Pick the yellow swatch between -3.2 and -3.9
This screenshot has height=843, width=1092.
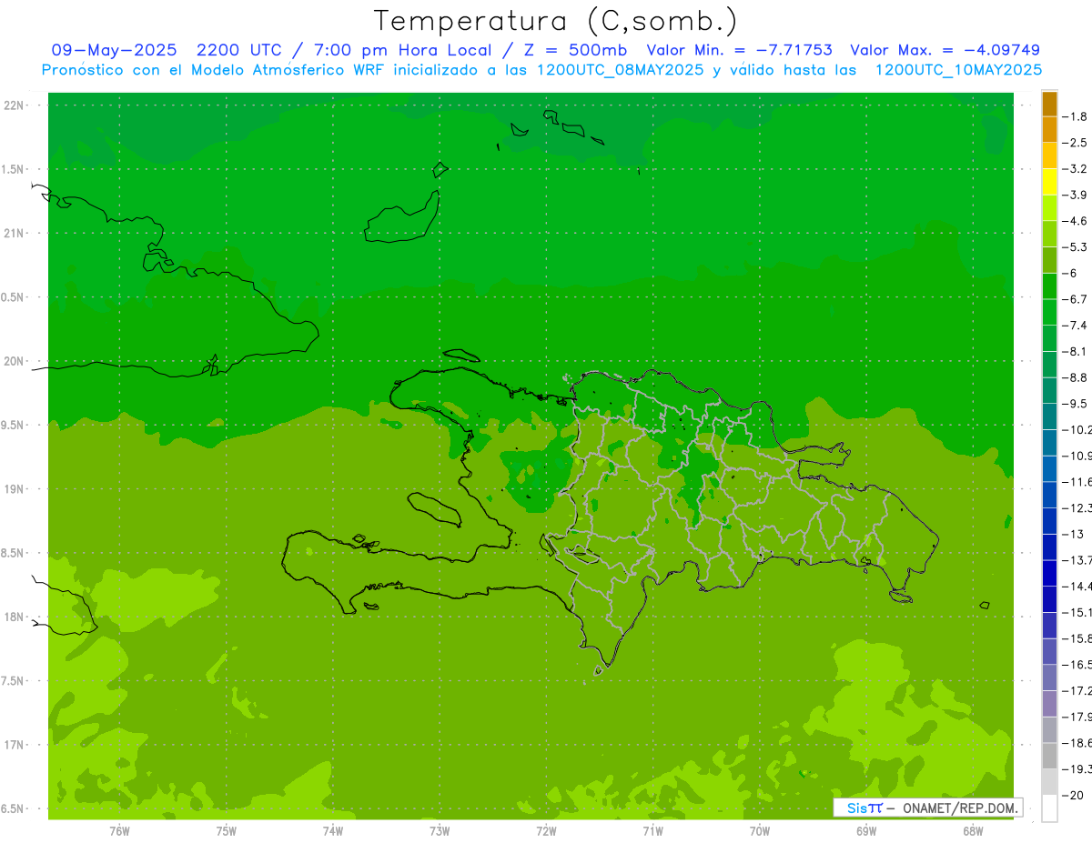(1049, 182)
